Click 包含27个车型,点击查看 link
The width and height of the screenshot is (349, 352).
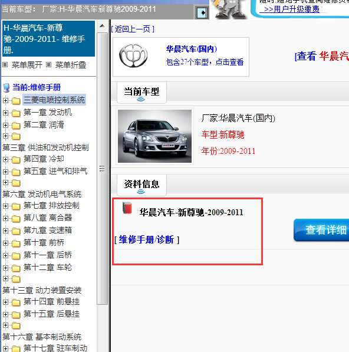tap(205, 62)
